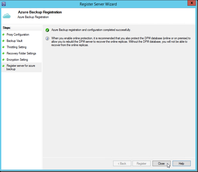Click green bullet beside Recovery Folder Settings
Screen dimensions: 198x172
coord(3,53)
